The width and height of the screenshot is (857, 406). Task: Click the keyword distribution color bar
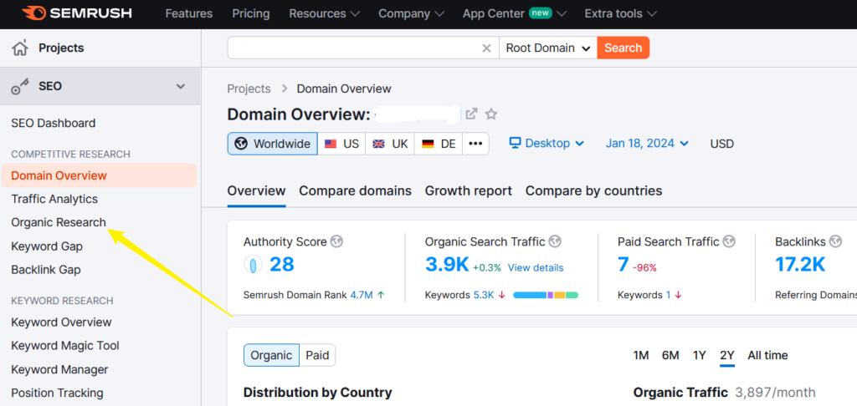546,295
